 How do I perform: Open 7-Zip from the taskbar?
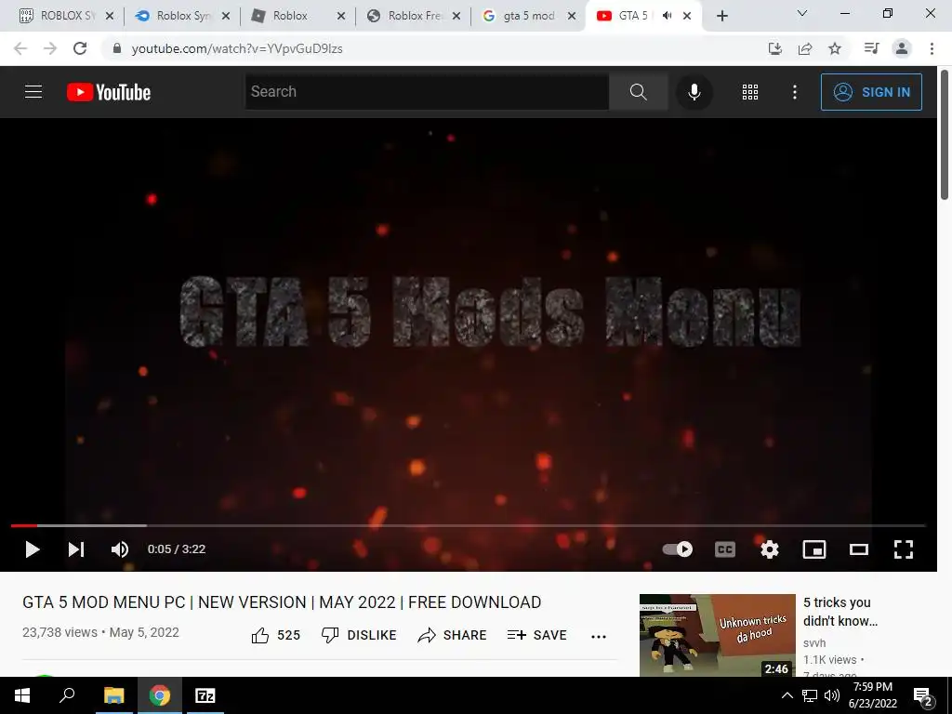point(205,695)
